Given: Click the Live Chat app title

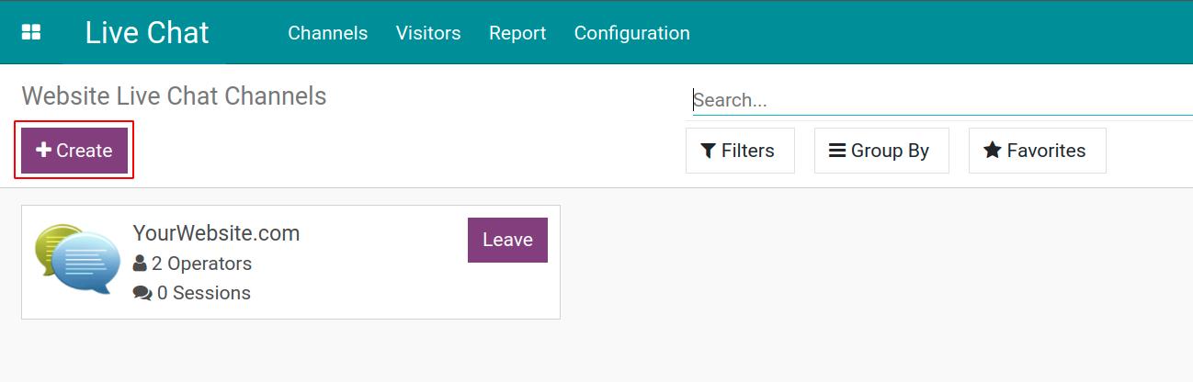Looking at the screenshot, I should coord(147,32).
